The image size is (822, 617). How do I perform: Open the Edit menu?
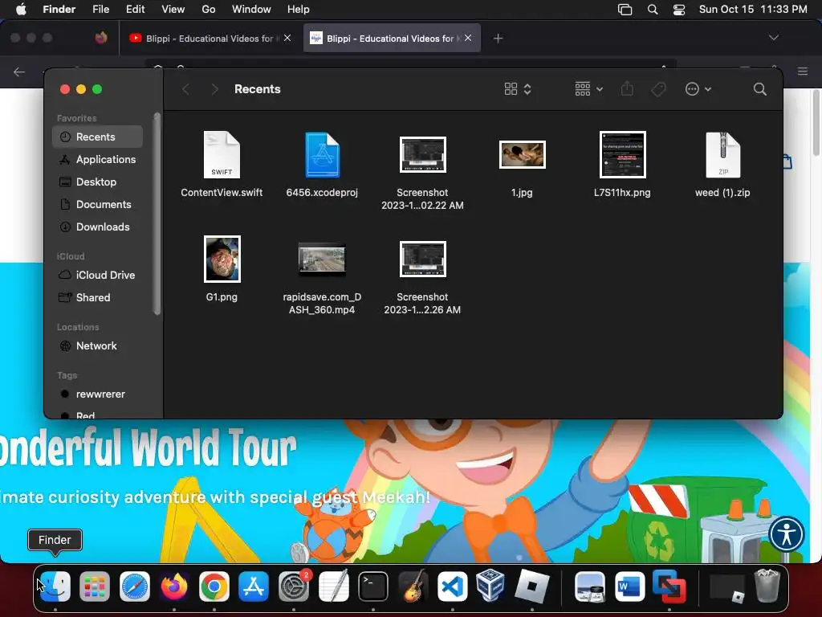pyautogui.click(x=135, y=10)
